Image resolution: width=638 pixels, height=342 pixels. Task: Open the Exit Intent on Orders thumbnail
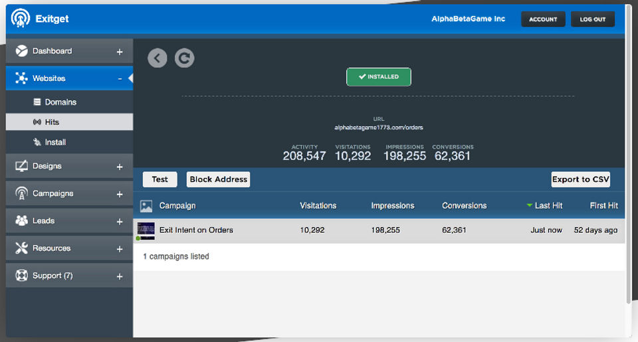pyautogui.click(x=146, y=230)
